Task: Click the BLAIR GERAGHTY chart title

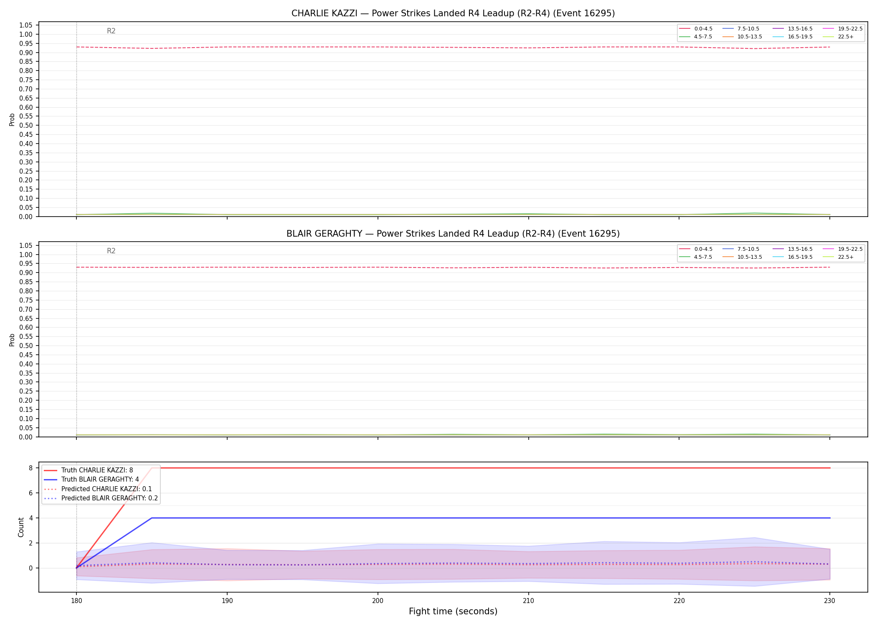Action: pyautogui.click(x=453, y=234)
